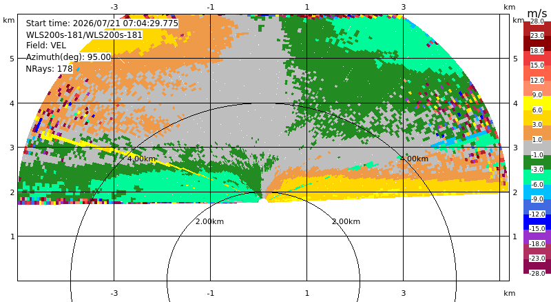Select the NRays: 178 label

(49, 69)
